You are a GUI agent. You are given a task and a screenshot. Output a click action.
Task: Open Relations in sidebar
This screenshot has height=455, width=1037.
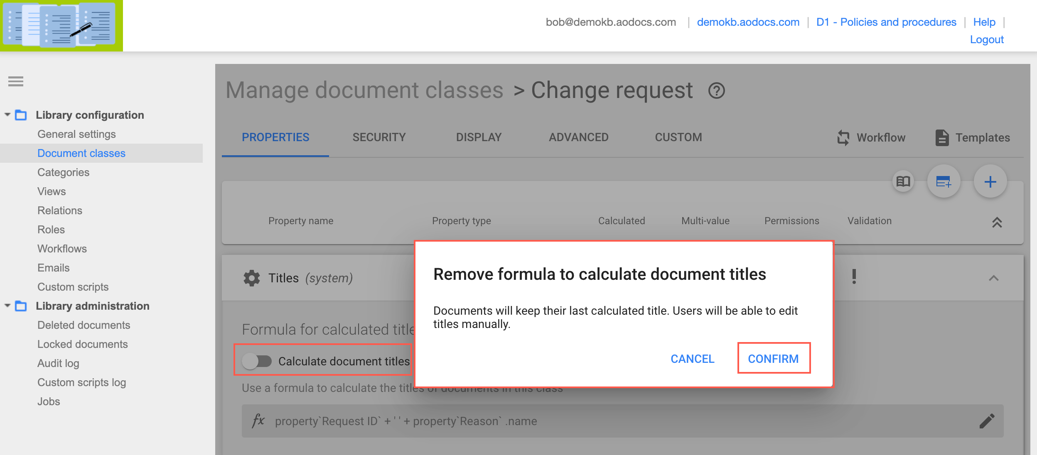pyautogui.click(x=60, y=210)
